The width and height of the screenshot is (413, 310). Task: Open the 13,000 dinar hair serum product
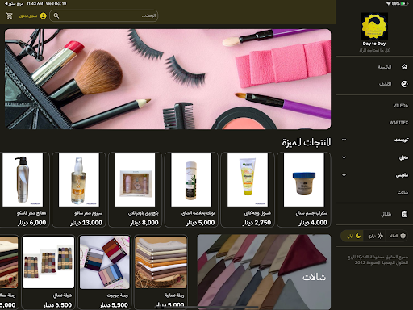[79, 190]
